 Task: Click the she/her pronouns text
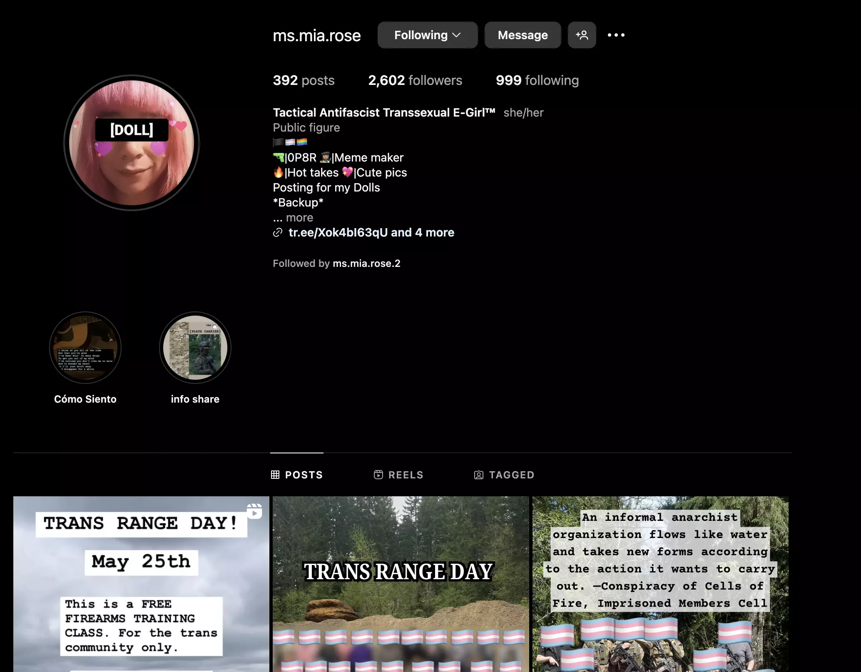tap(523, 112)
